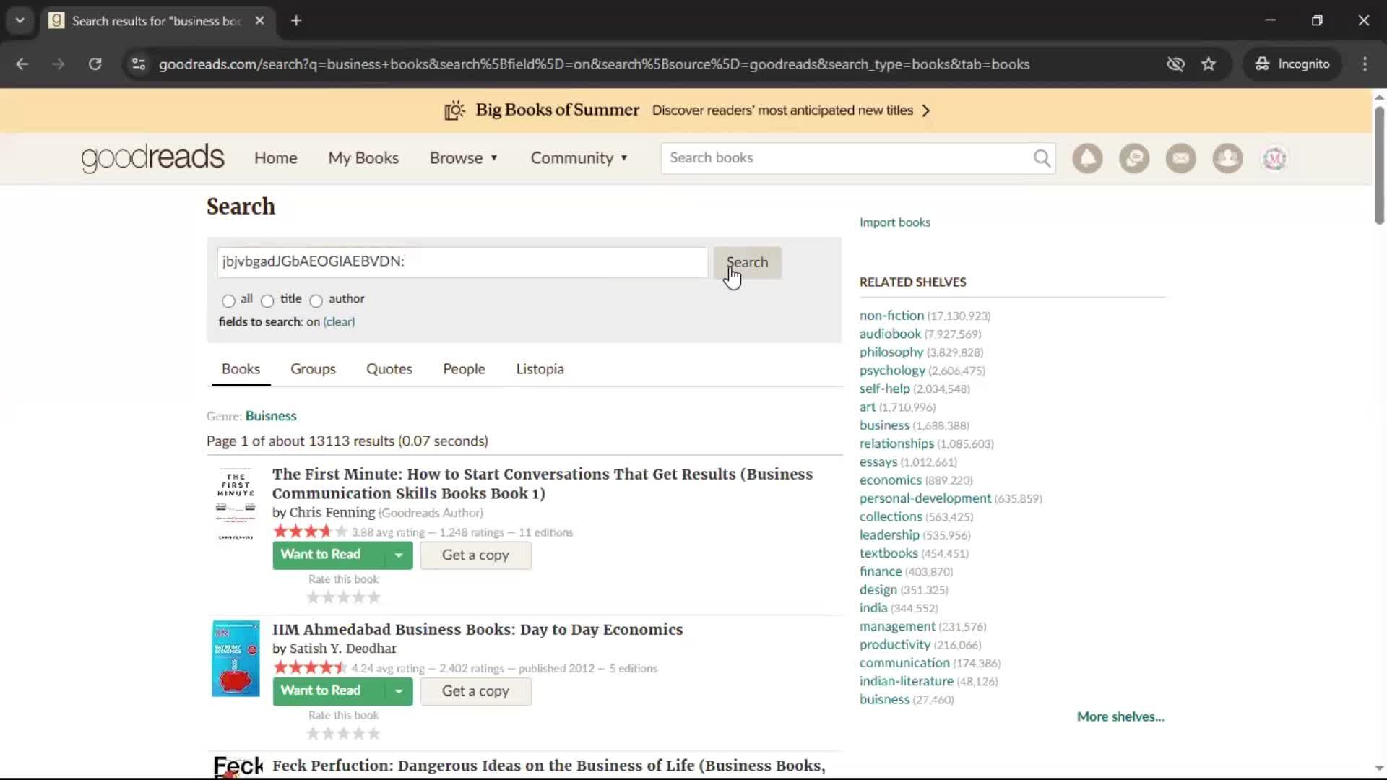Image resolution: width=1387 pixels, height=780 pixels.
Task: Open the indian-literature shelf
Action: click(906, 681)
